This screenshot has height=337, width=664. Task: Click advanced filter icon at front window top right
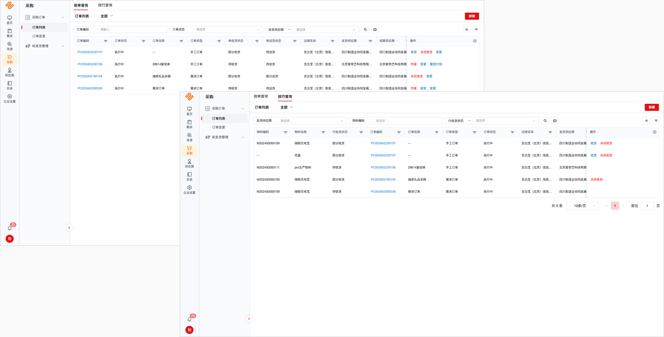656,121
